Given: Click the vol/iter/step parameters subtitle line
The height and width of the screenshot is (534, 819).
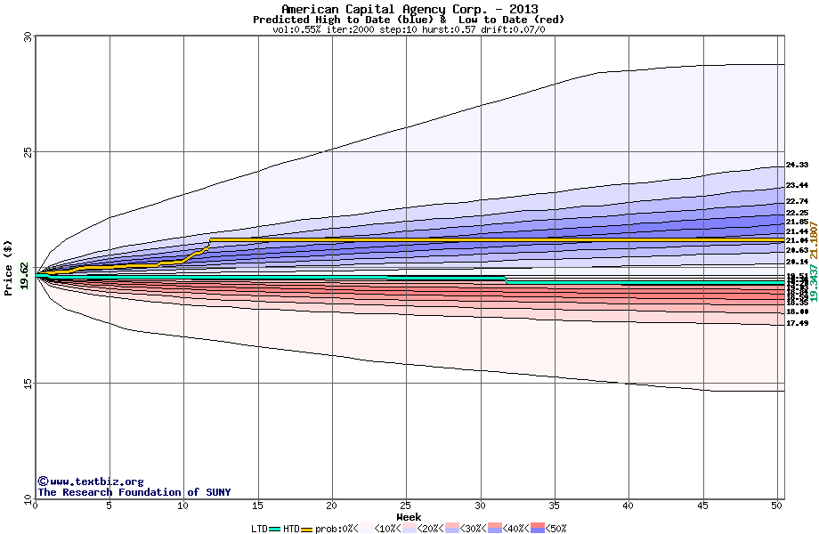Looking at the screenshot, I should point(409,29).
